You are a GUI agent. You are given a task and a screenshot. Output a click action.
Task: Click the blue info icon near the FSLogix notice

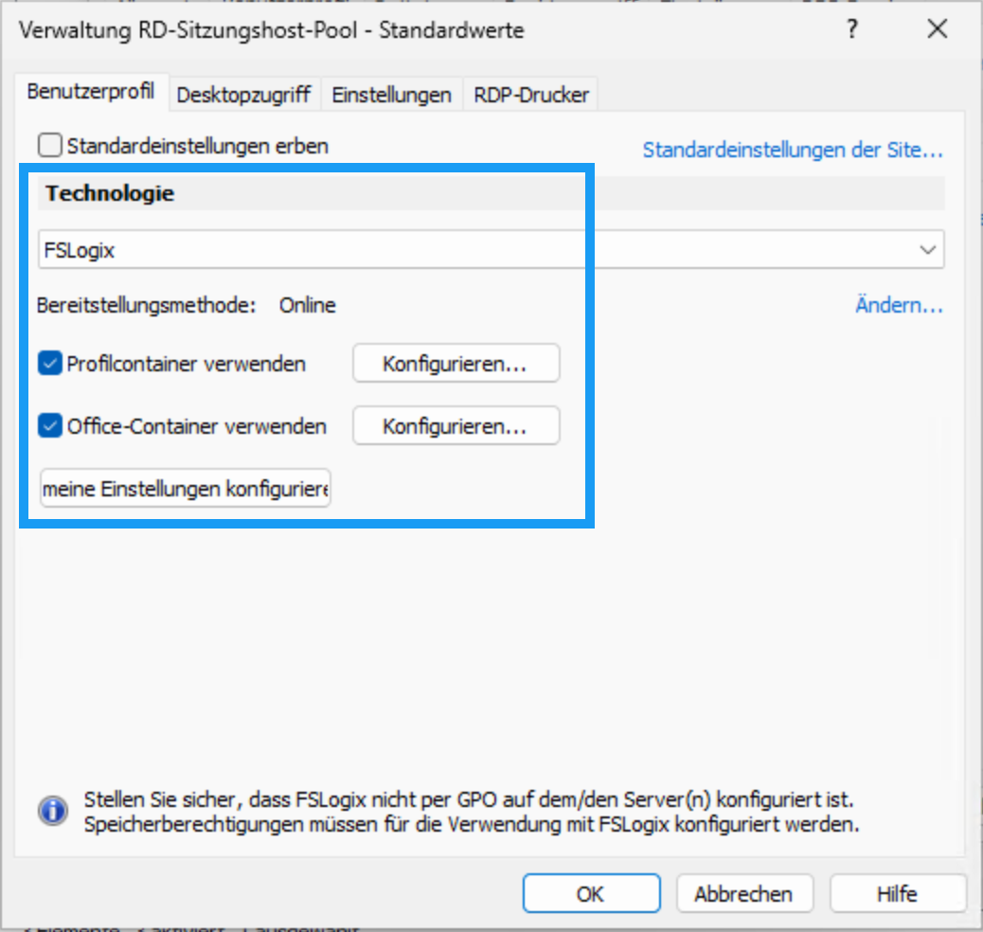point(52,812)
